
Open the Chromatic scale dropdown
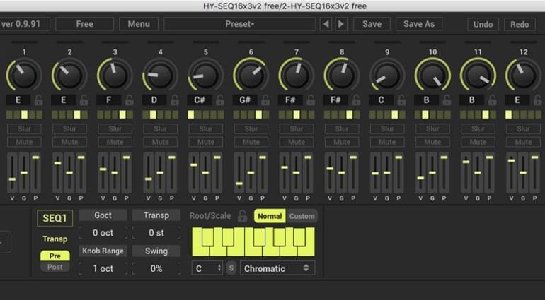pos(277,268)
